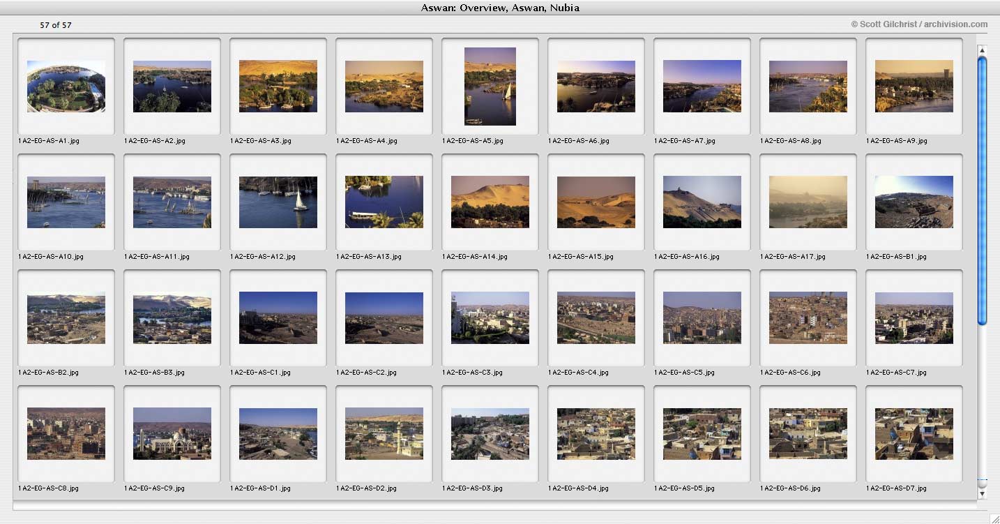Select the 1A2-EG-AS-C8.jpg slide
Viewport: 1000px width, 524px height.
point(66,434)
